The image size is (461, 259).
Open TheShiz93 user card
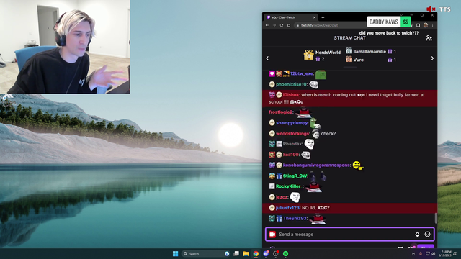pos(295,218)
